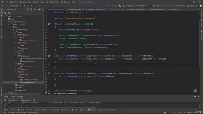Click the horizontal scrollbar in log panel
The height and width of the screenshot is (114, 203).
click(x=52, y=107)
